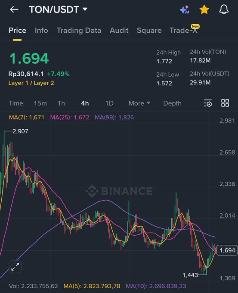Image resolution: width=238 pixels, height=293 pixels.
Task: Select the 4h interval
Action: [x=85, y=103]
